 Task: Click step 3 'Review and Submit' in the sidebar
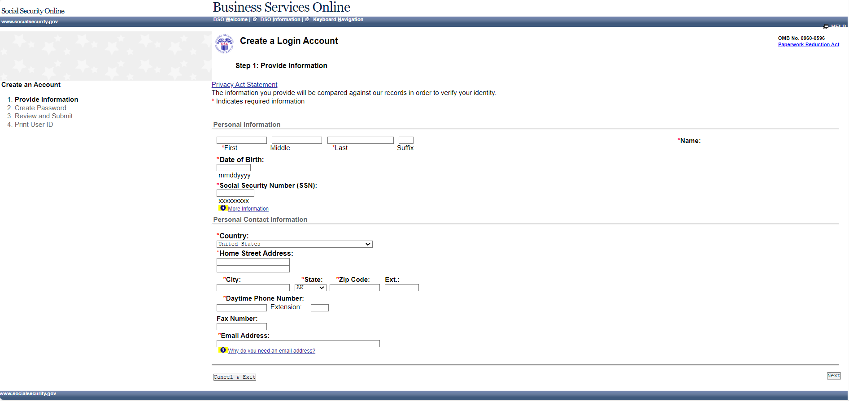click(x=44, y=116)
